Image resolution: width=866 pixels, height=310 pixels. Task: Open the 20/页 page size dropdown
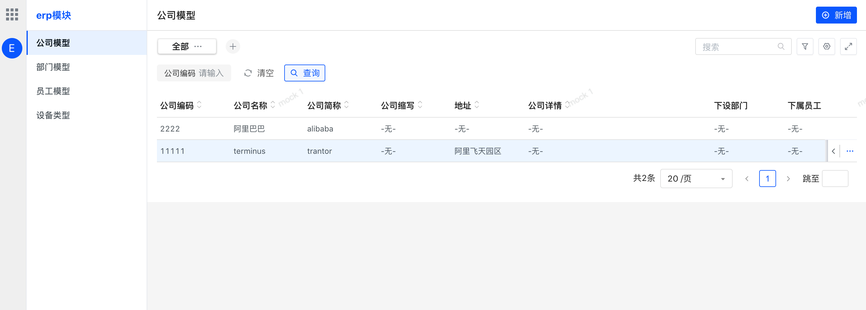coord(696,179)
